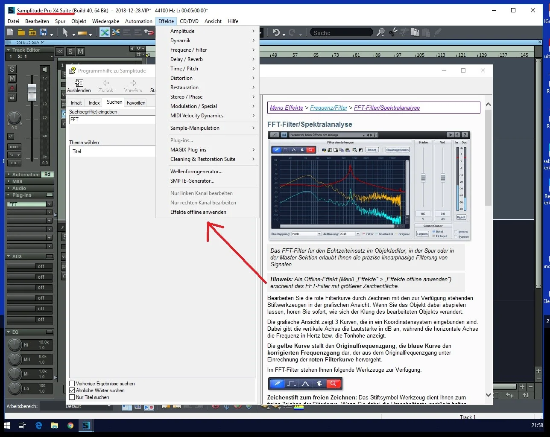Image resolution: width=550 pixels, height=437 pixels.
Task: Click Ausblenden icon in help window
Action: [x=79, y=83]
